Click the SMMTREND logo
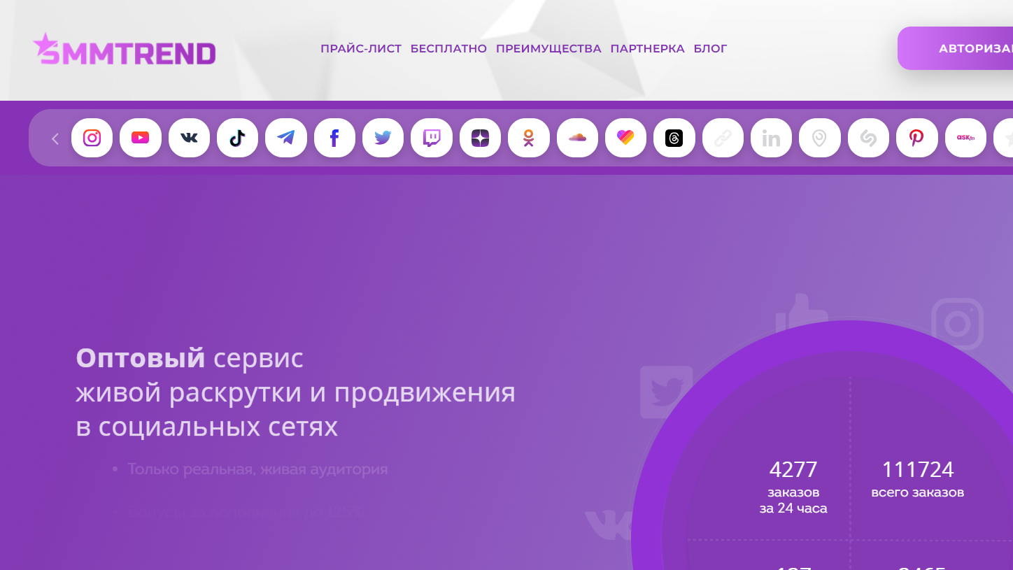The image size is (1013, 570). coord(125,50)
